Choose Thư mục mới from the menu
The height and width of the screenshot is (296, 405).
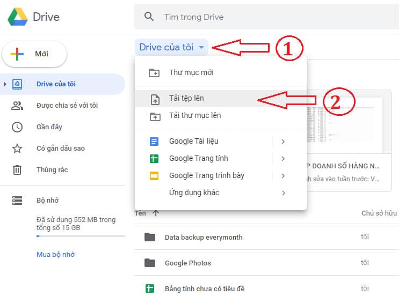tap(221, 72)
